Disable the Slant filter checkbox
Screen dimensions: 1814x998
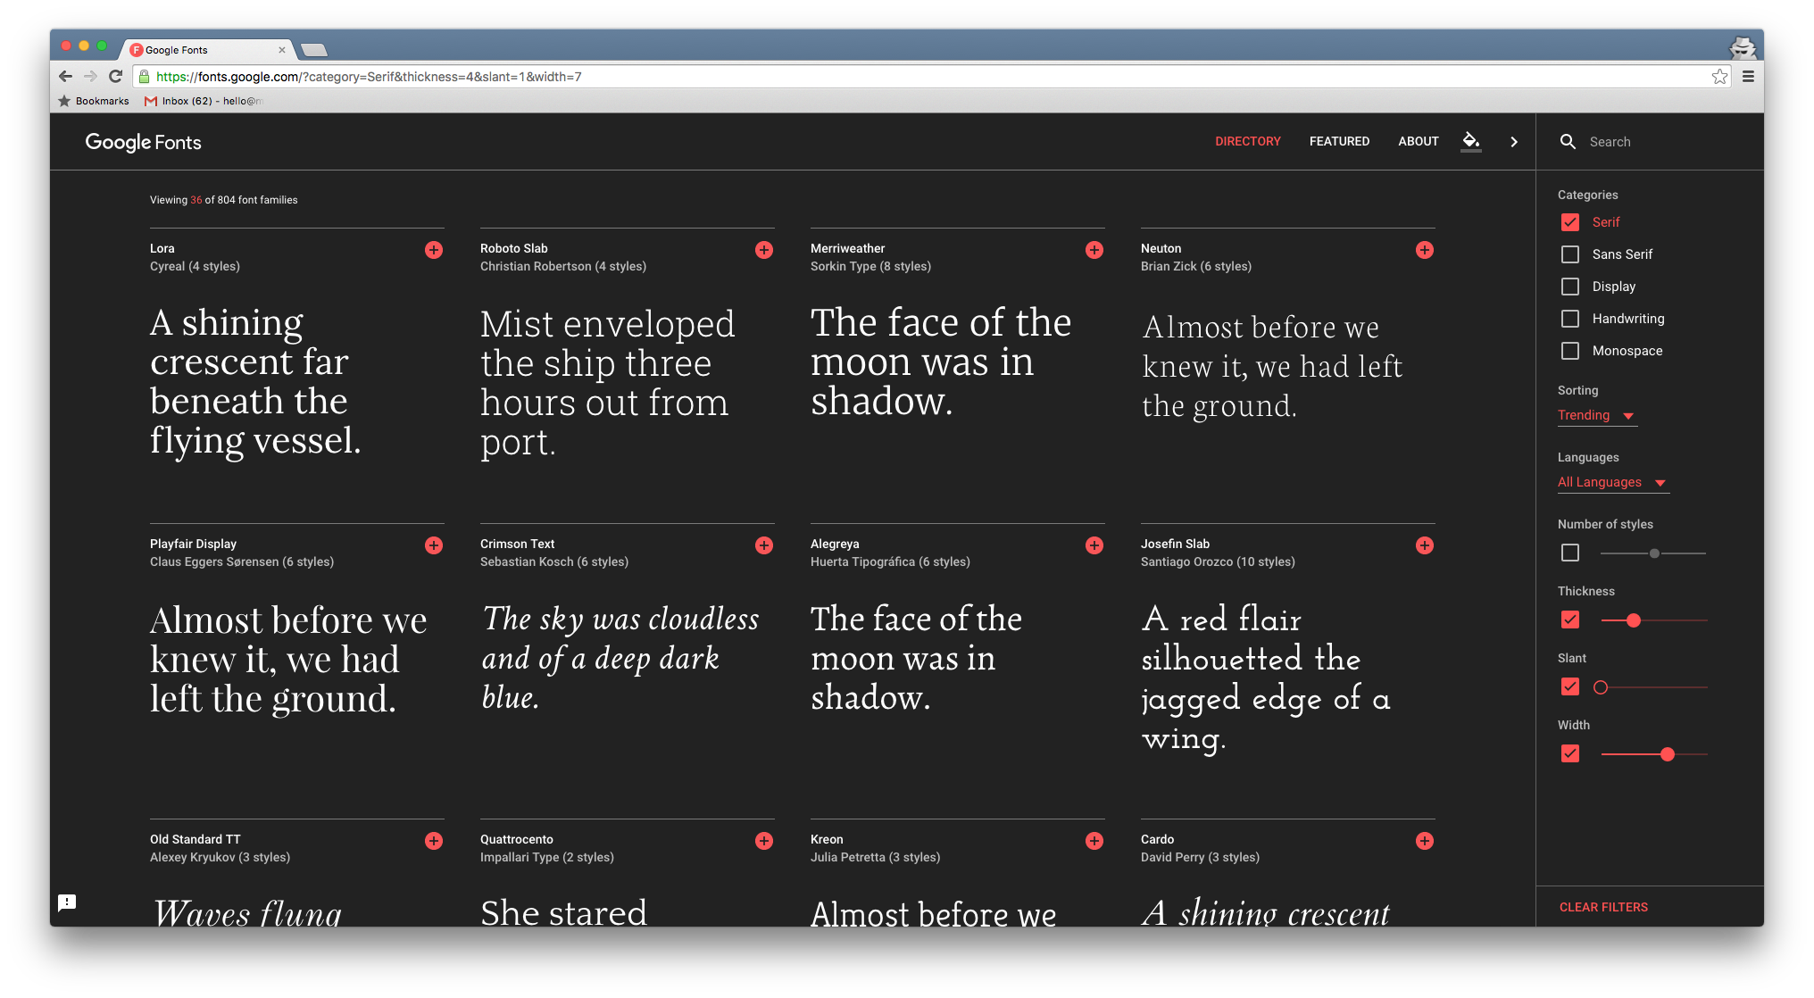(1570, 686)
